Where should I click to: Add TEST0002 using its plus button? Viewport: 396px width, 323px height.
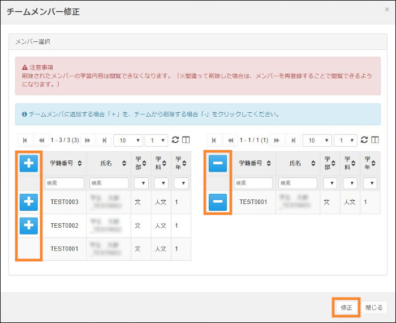29,226
